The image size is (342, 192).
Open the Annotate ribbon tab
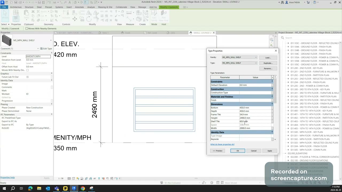pos(79,7)
